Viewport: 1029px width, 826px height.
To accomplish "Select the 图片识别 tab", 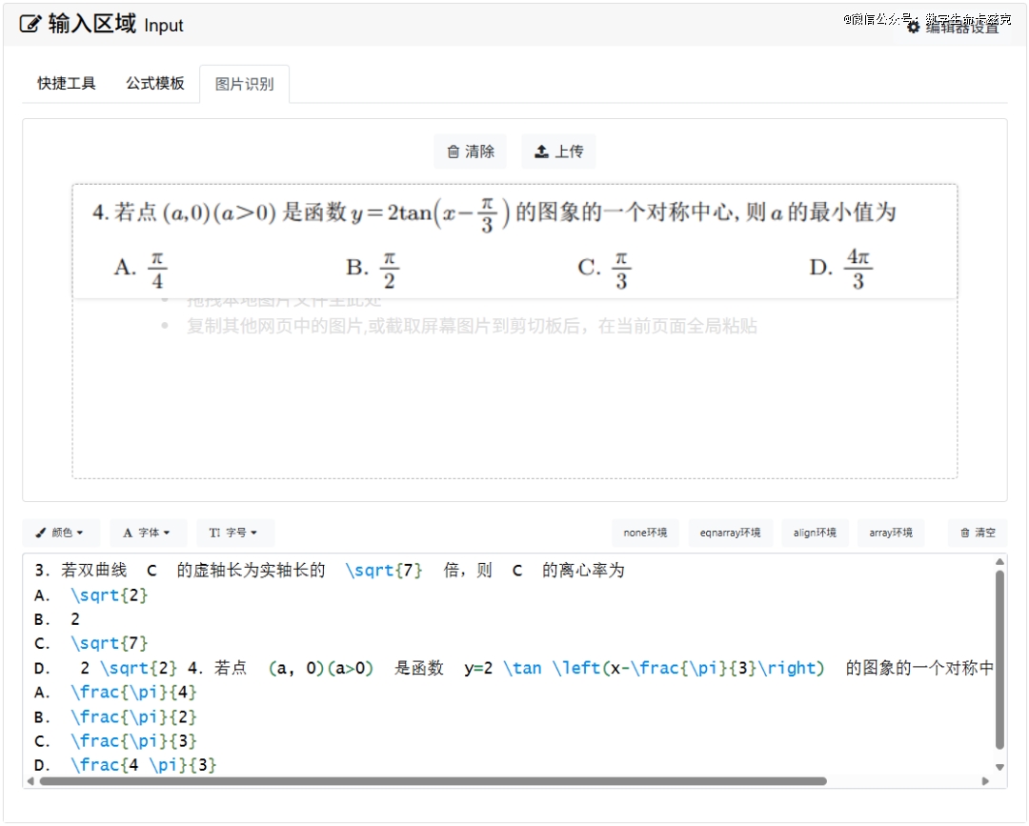I will click(x=244, y=84).
